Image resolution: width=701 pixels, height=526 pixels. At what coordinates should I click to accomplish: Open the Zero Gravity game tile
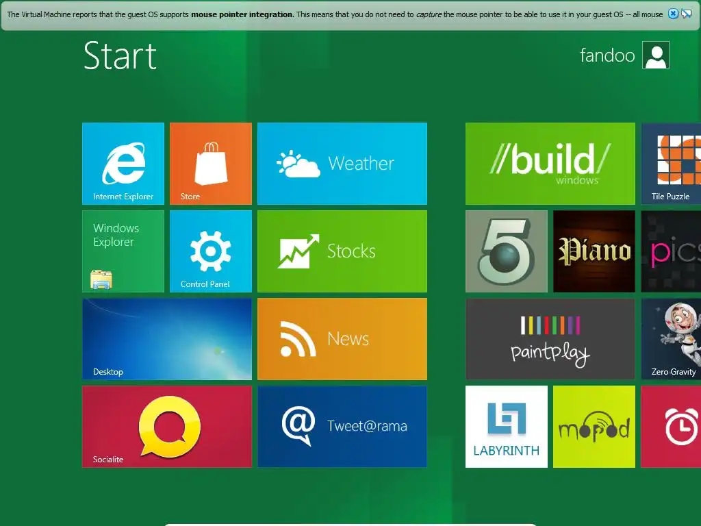671,339
